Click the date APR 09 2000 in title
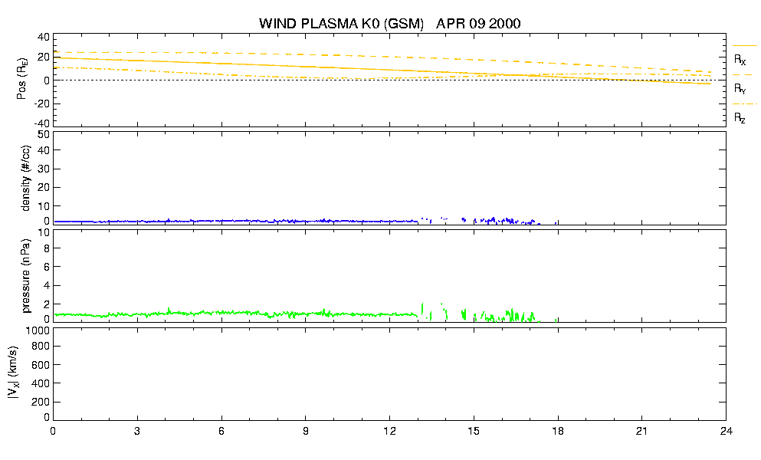 pos(478,23)
